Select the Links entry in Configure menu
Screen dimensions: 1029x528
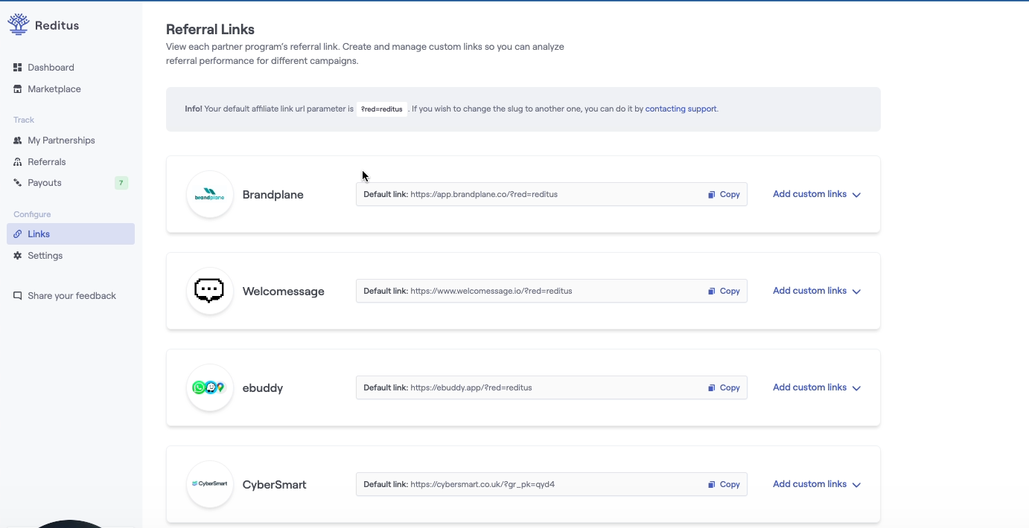point(38,234)
